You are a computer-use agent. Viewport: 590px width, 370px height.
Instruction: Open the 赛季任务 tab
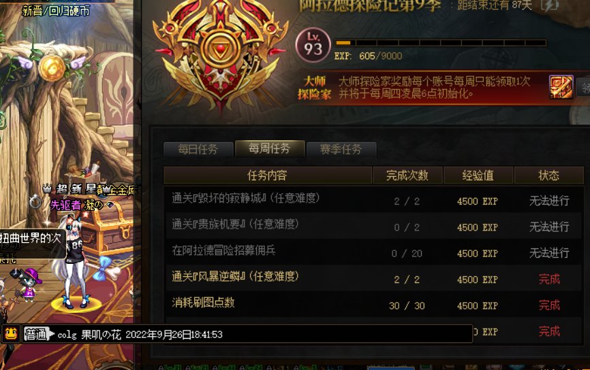coord(341,149)
